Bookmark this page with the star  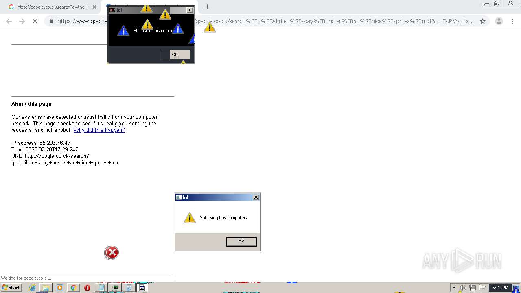point(483,21)
